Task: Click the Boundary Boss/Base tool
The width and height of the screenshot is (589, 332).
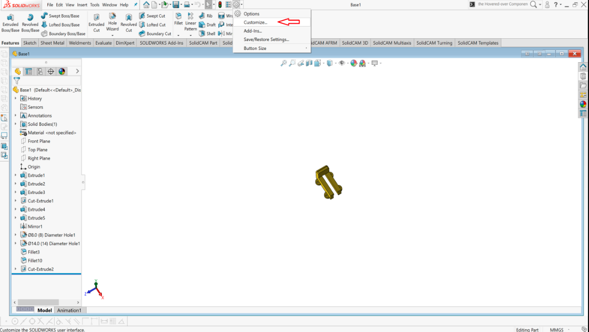Action: point(63,33)
